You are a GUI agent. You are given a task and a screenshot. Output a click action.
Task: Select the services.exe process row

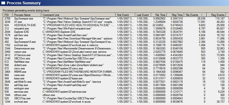[116, 92]
